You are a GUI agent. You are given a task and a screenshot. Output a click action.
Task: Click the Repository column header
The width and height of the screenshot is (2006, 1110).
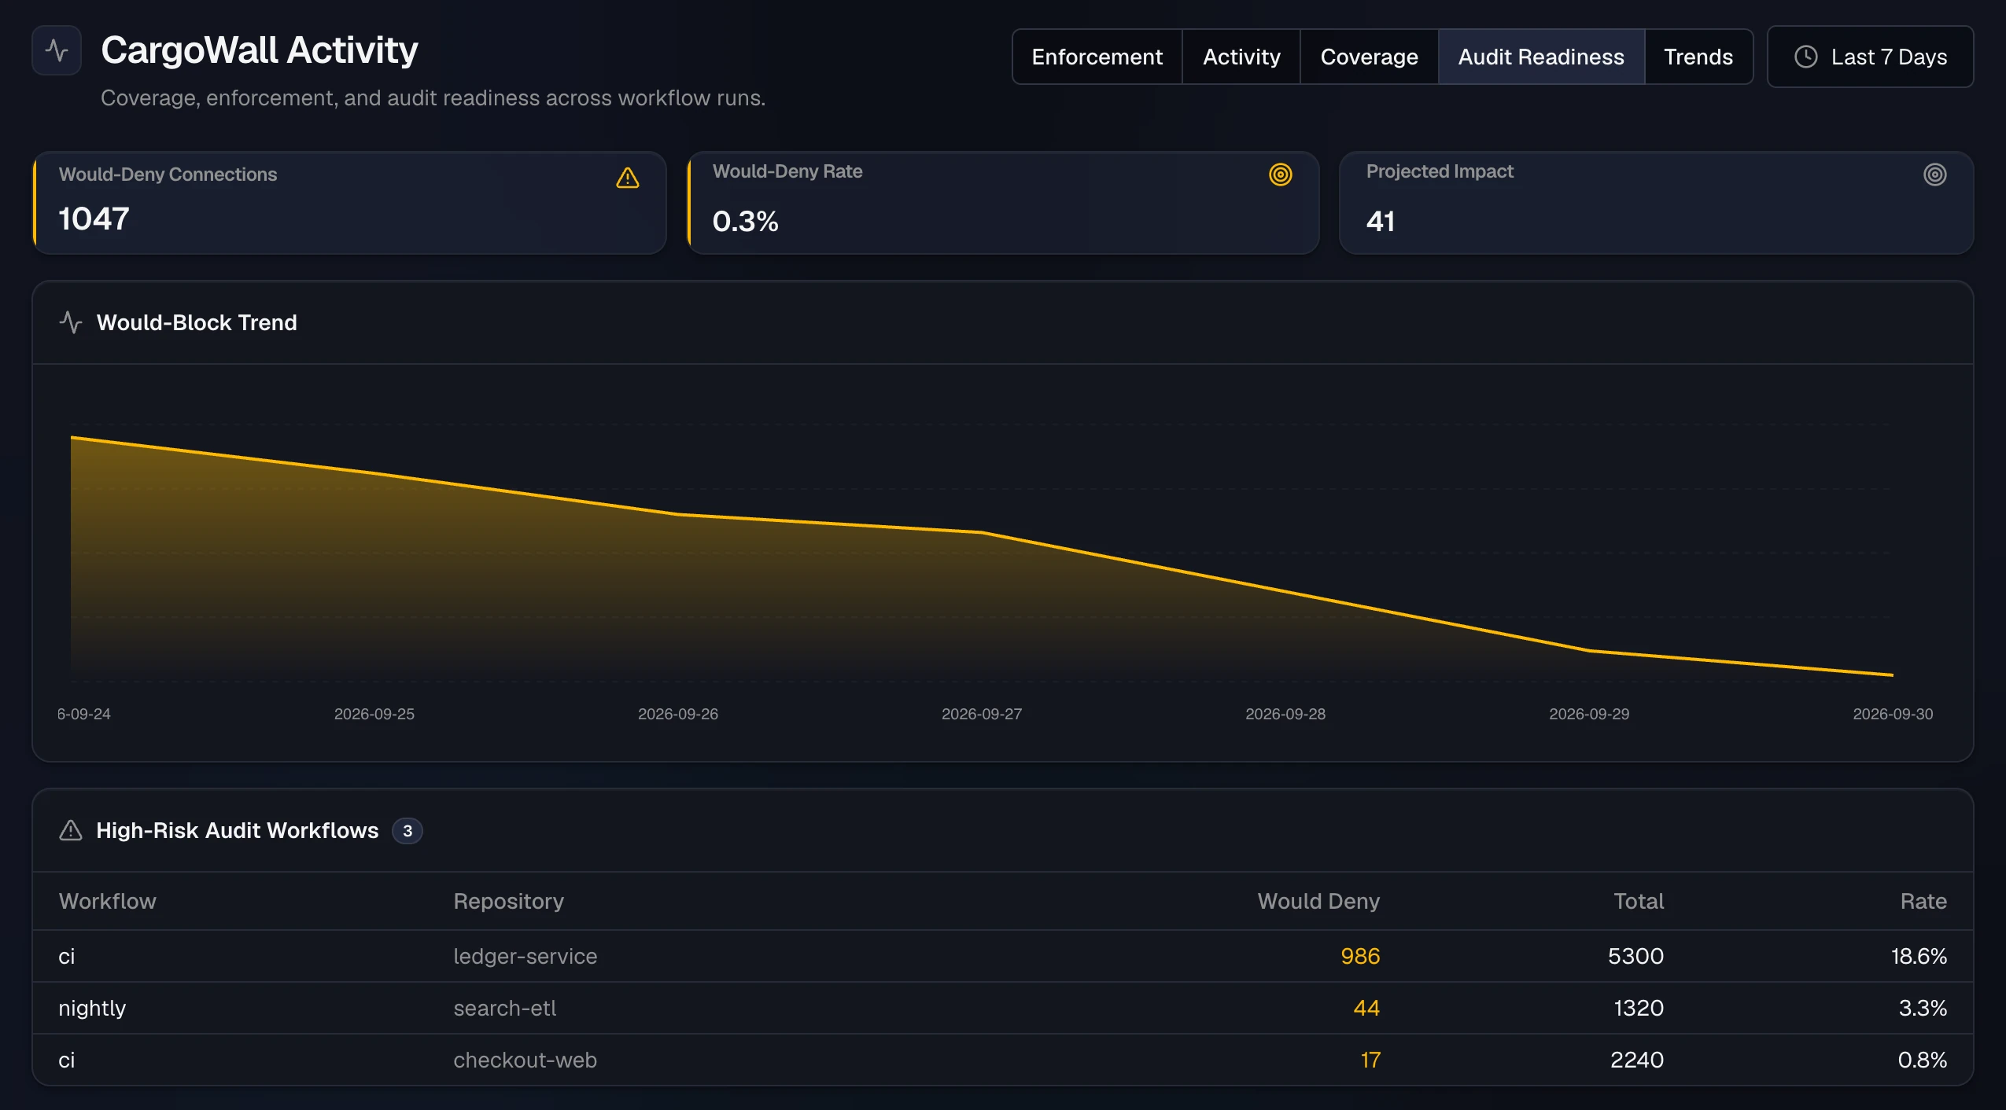[508, 901]
